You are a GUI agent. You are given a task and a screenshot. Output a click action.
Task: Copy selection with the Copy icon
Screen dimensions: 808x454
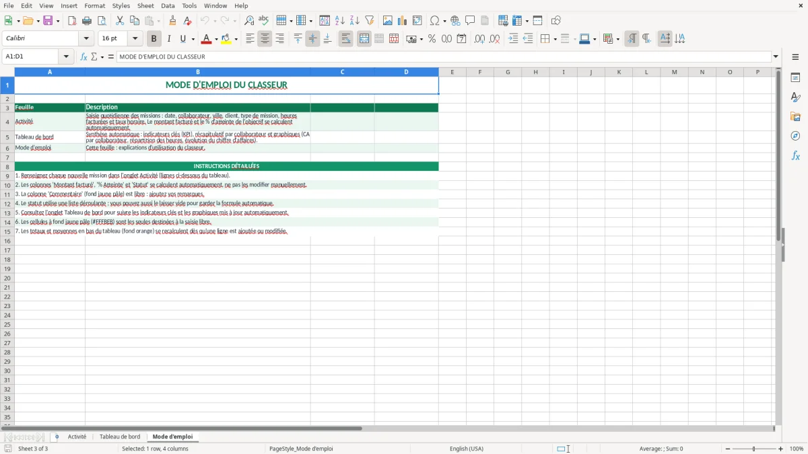pos(135,21)
